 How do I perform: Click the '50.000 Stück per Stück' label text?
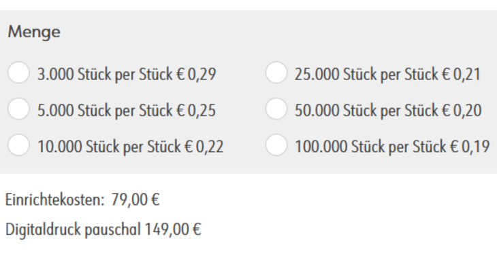(x=367, y=111)
